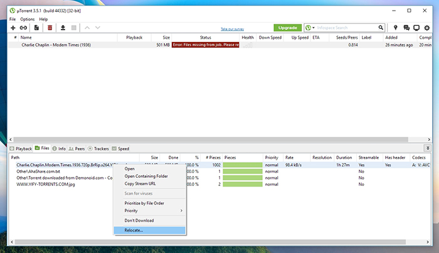Open Preferences gear icon
Image resolution: width=439 pixels, height=253 pixels.
pyautogui.click(x=426, y=28)
